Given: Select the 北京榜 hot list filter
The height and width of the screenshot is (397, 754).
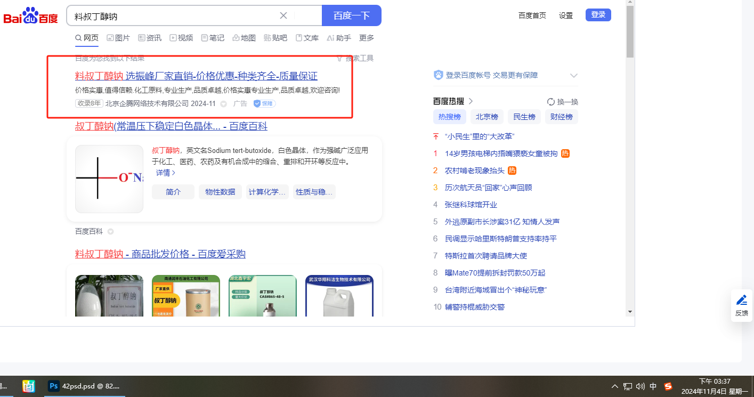Looking at the screenshot, I should (x=487, y=117).
